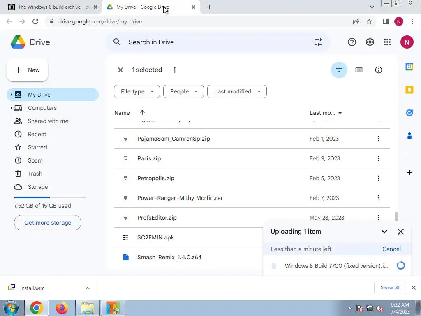
Task: Open Google Keep side panel icon
Action: click(x=409, y=89)
